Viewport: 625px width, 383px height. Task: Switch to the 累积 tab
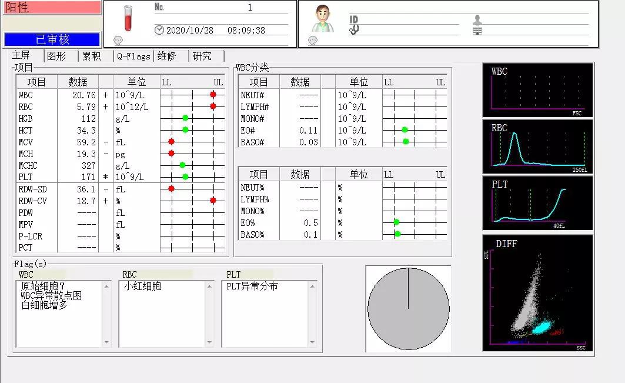[x=93, y=56]
